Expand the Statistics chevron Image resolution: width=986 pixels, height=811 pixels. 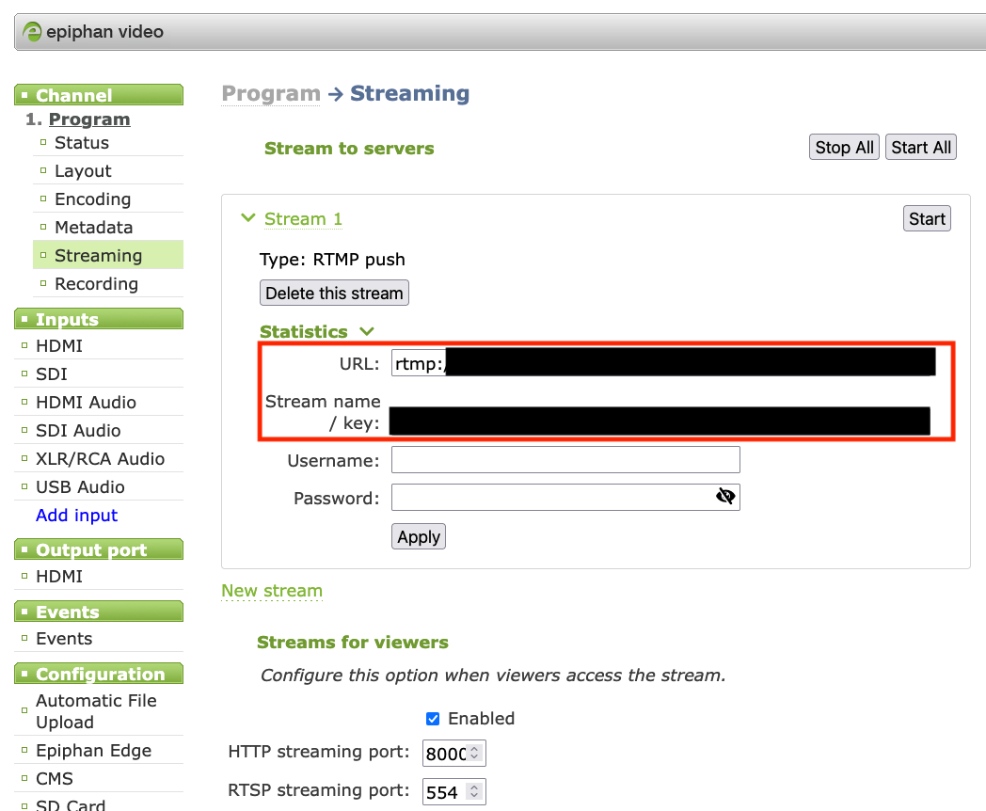[367, 331]
